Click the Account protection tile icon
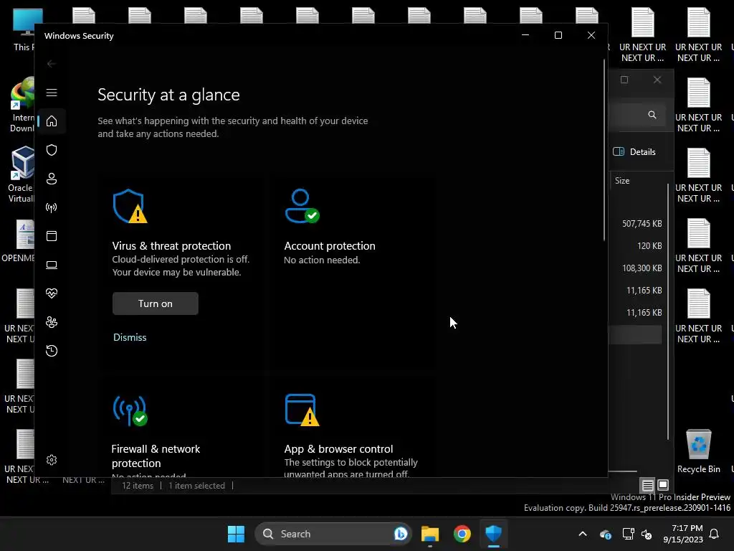This screenshot has width=734, height=551. tap(302, 206)
